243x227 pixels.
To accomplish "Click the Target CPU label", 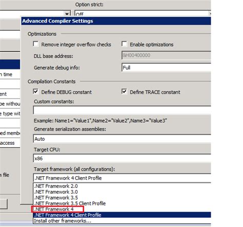I will [x=47, y=149].
